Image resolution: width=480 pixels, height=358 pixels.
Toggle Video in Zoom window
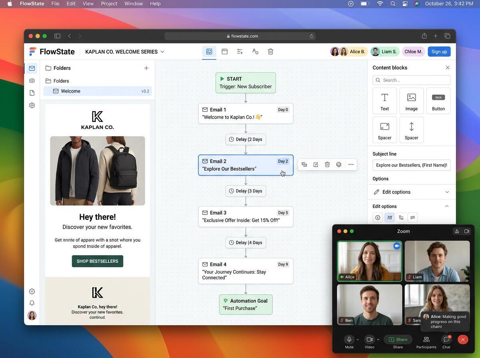[370, 340]
